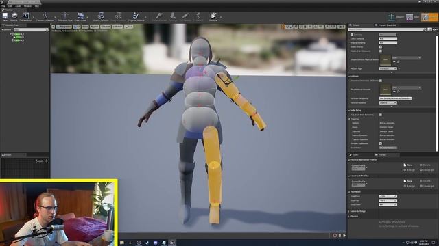This screenshot has height=246, width=439.
Task: Open the Physics Type dropdown
Action: tap(388, 68)
